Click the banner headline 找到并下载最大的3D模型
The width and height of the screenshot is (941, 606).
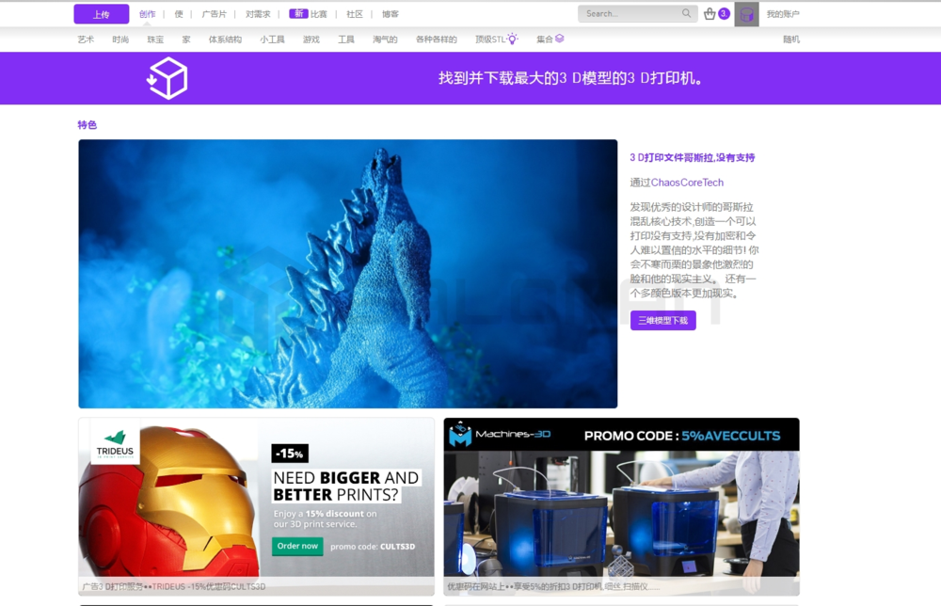571,78
